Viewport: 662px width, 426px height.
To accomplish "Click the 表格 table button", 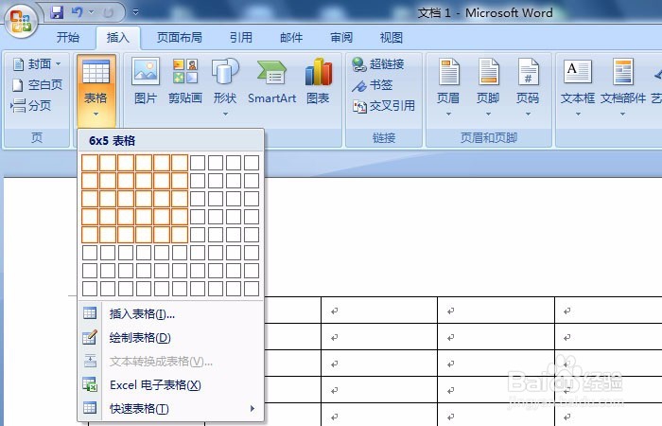I will 96,89.
